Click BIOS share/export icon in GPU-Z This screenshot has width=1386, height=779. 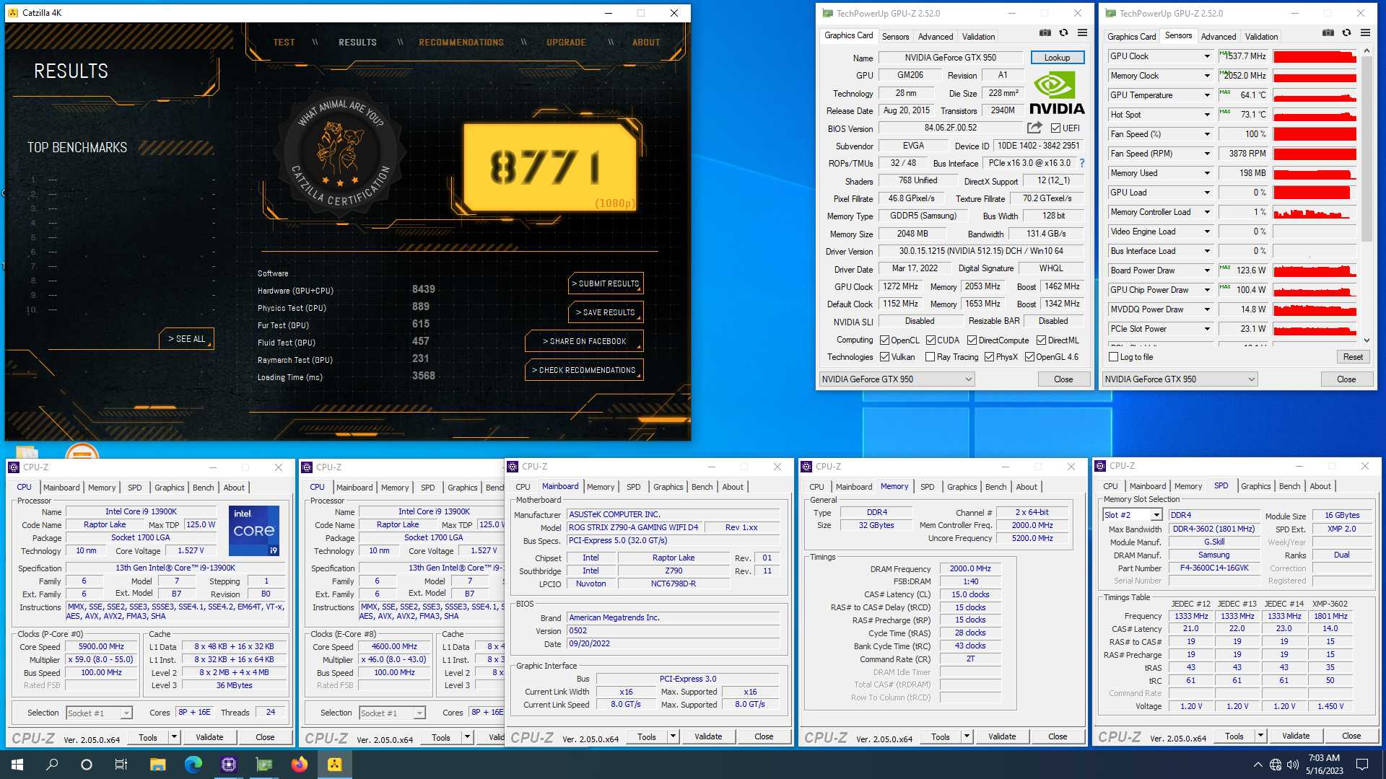click(1034, 128)
